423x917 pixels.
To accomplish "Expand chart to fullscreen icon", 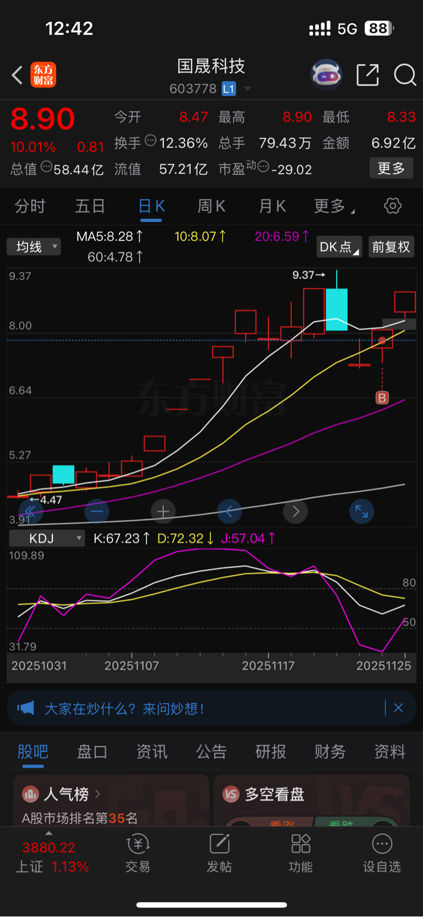I will coord(362,512).
